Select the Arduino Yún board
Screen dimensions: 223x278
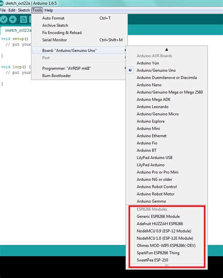(x=167, y=63)
